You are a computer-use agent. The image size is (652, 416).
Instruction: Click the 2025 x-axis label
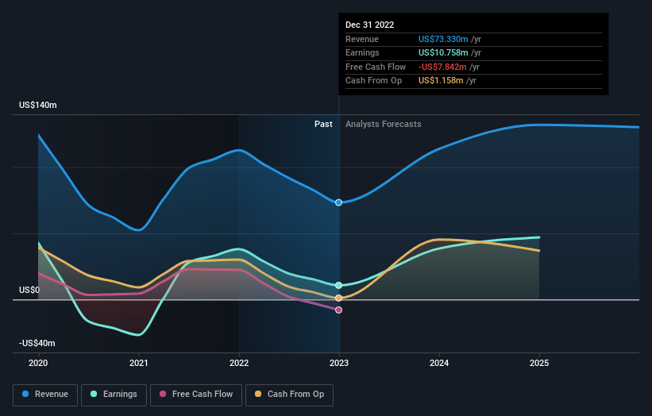[x=539, y=364]
